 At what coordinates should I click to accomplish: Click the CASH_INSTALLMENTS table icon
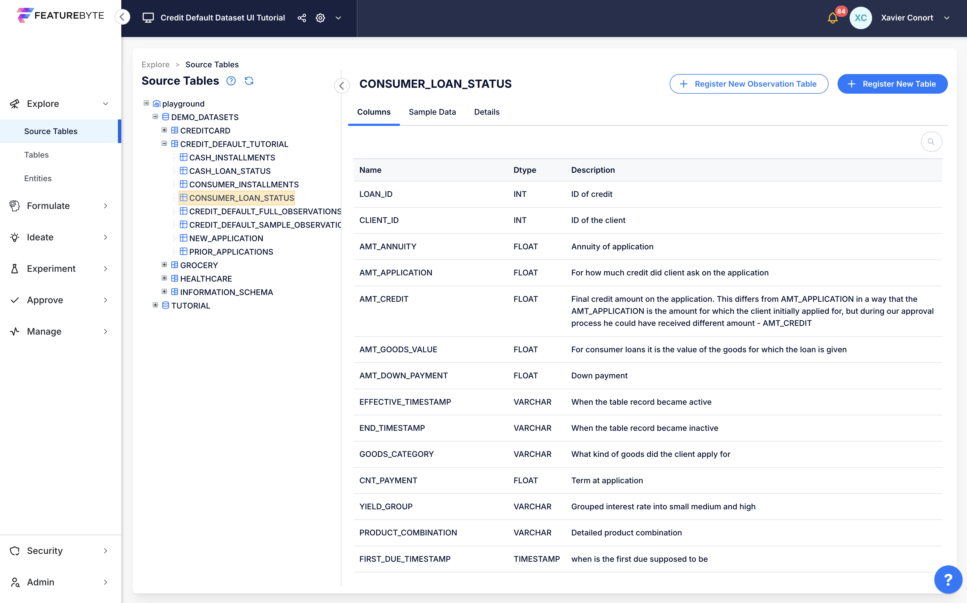point(184,157)
